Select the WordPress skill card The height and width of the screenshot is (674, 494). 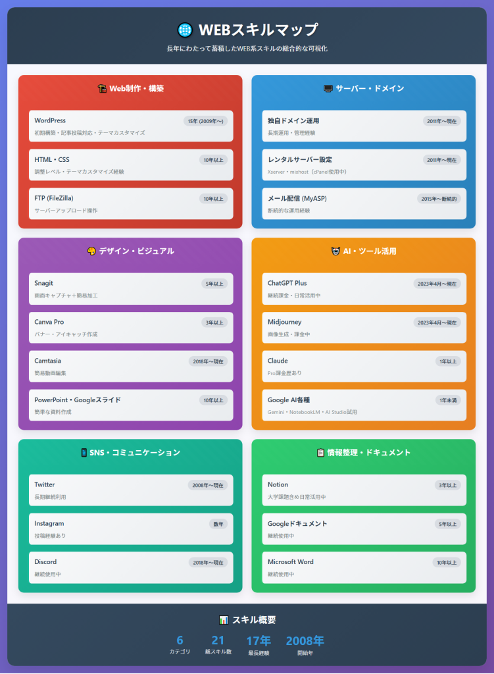(130, 126)
